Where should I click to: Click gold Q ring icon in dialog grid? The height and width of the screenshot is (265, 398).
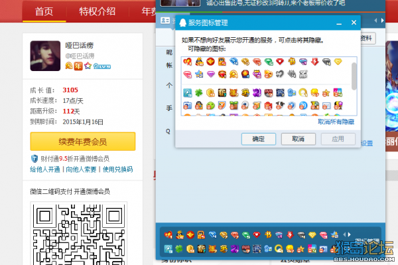coord(303,93)
